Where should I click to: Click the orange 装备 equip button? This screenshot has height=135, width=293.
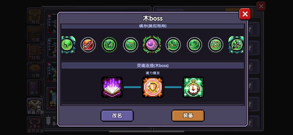(188, 115)
